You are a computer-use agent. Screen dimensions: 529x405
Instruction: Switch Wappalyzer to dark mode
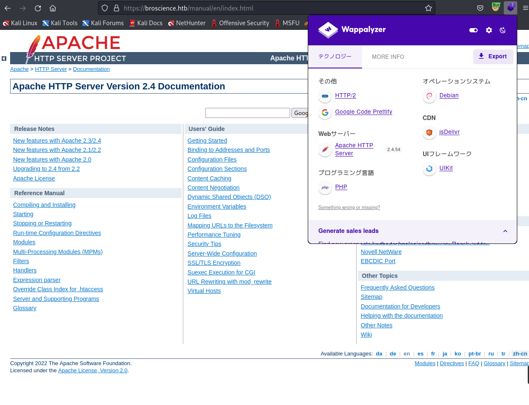503,30
